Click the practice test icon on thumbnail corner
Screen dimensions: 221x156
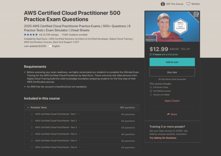[196, 14]
